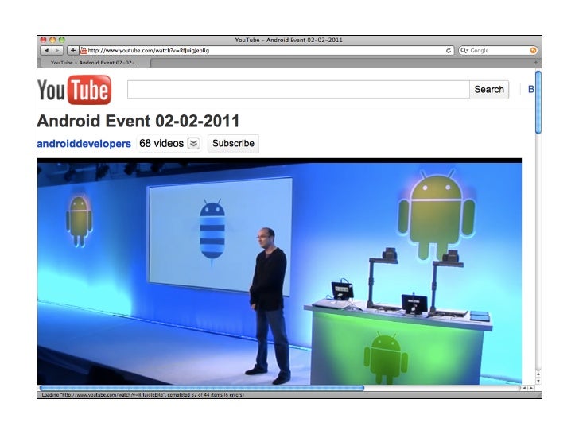Click the vertical scrollbar thumb

538,103
